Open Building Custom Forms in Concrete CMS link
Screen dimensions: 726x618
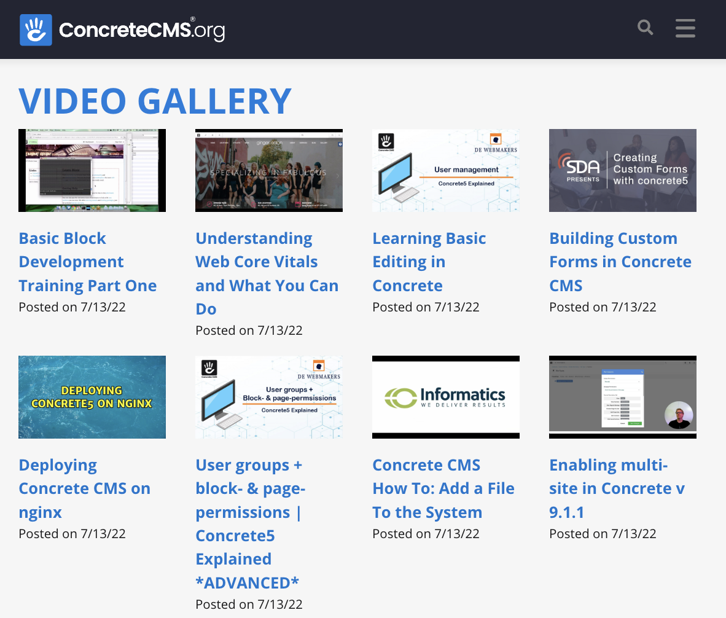(620, 262)
